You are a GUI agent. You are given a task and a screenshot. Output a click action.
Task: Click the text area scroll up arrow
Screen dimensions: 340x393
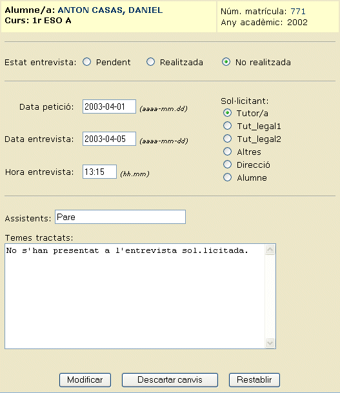coord(270,249)
